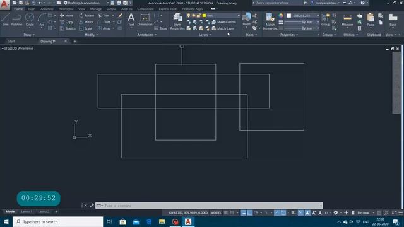Click the keyword search box
This screenshot has height=227, width=404.
(278, 3)
